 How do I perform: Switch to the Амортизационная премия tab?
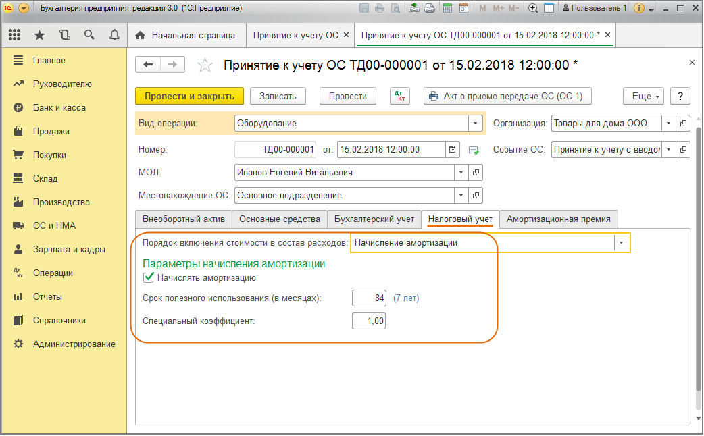pyautogui.click(x=559, y=219)
